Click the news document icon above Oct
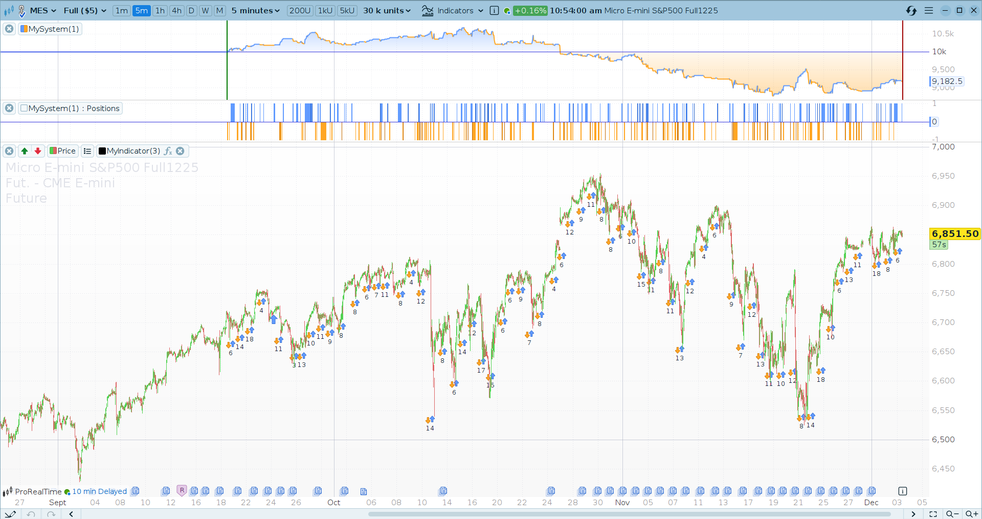 tap(344, 491)
